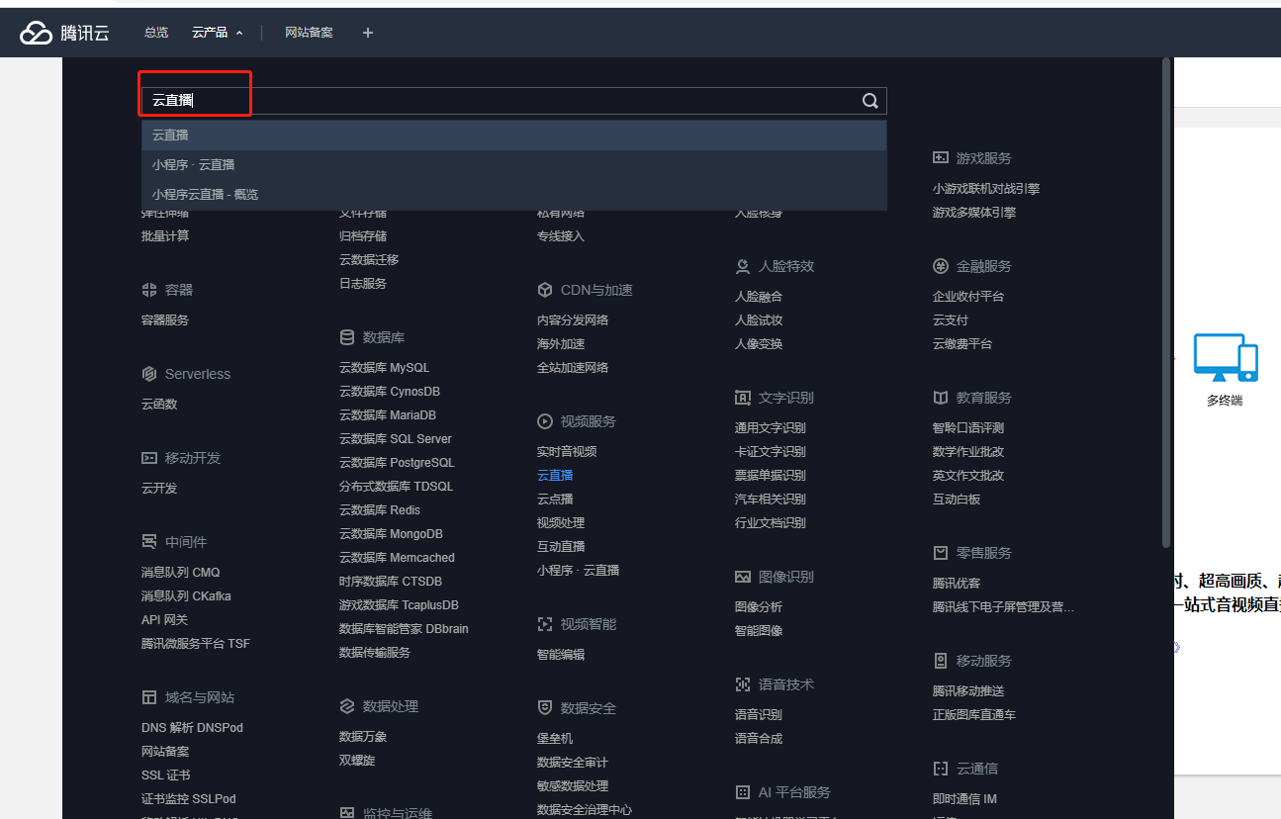Click the Serverless category icon
Screen dimensions: 1281x819
point(149,374)
